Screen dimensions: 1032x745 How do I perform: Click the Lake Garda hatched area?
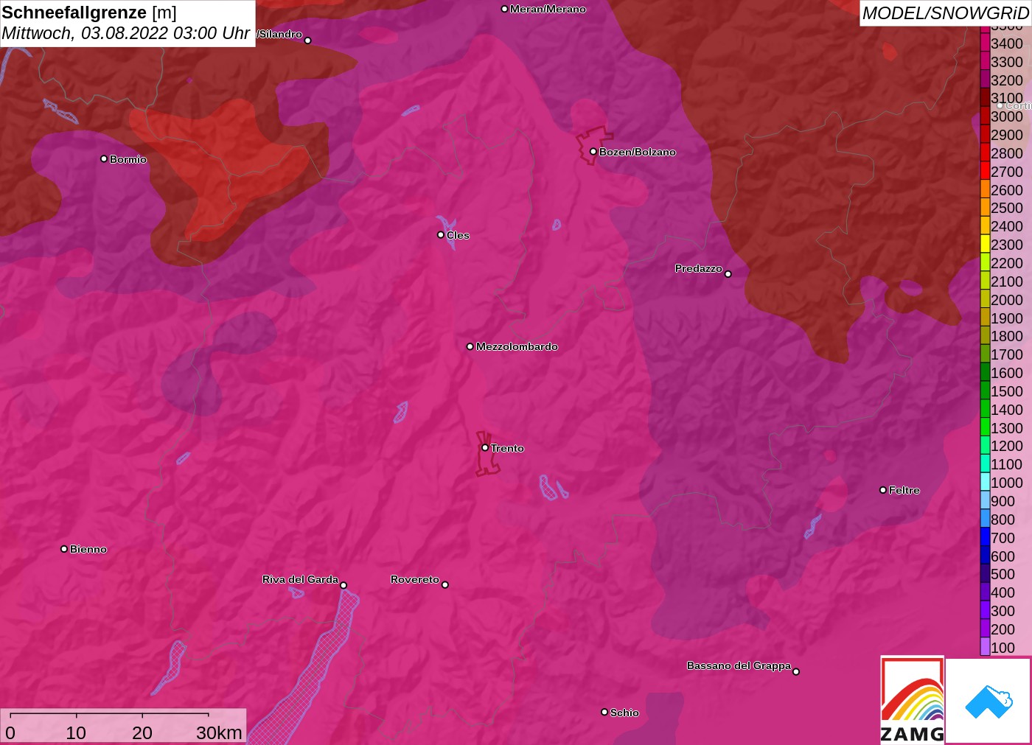click(313, 671)
